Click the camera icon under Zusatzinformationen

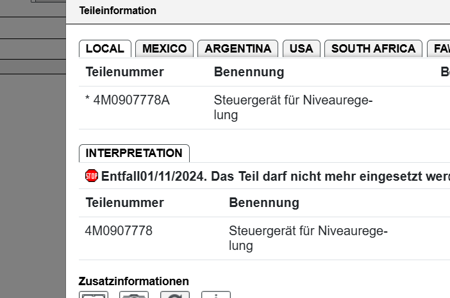click(134, 295)
